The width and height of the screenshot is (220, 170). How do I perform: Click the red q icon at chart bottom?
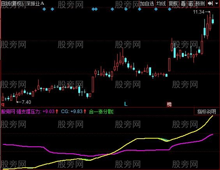point(3,104)
